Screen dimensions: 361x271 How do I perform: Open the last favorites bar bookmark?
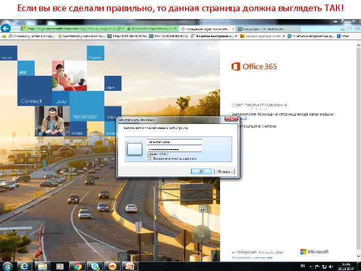tap(343, 36)
